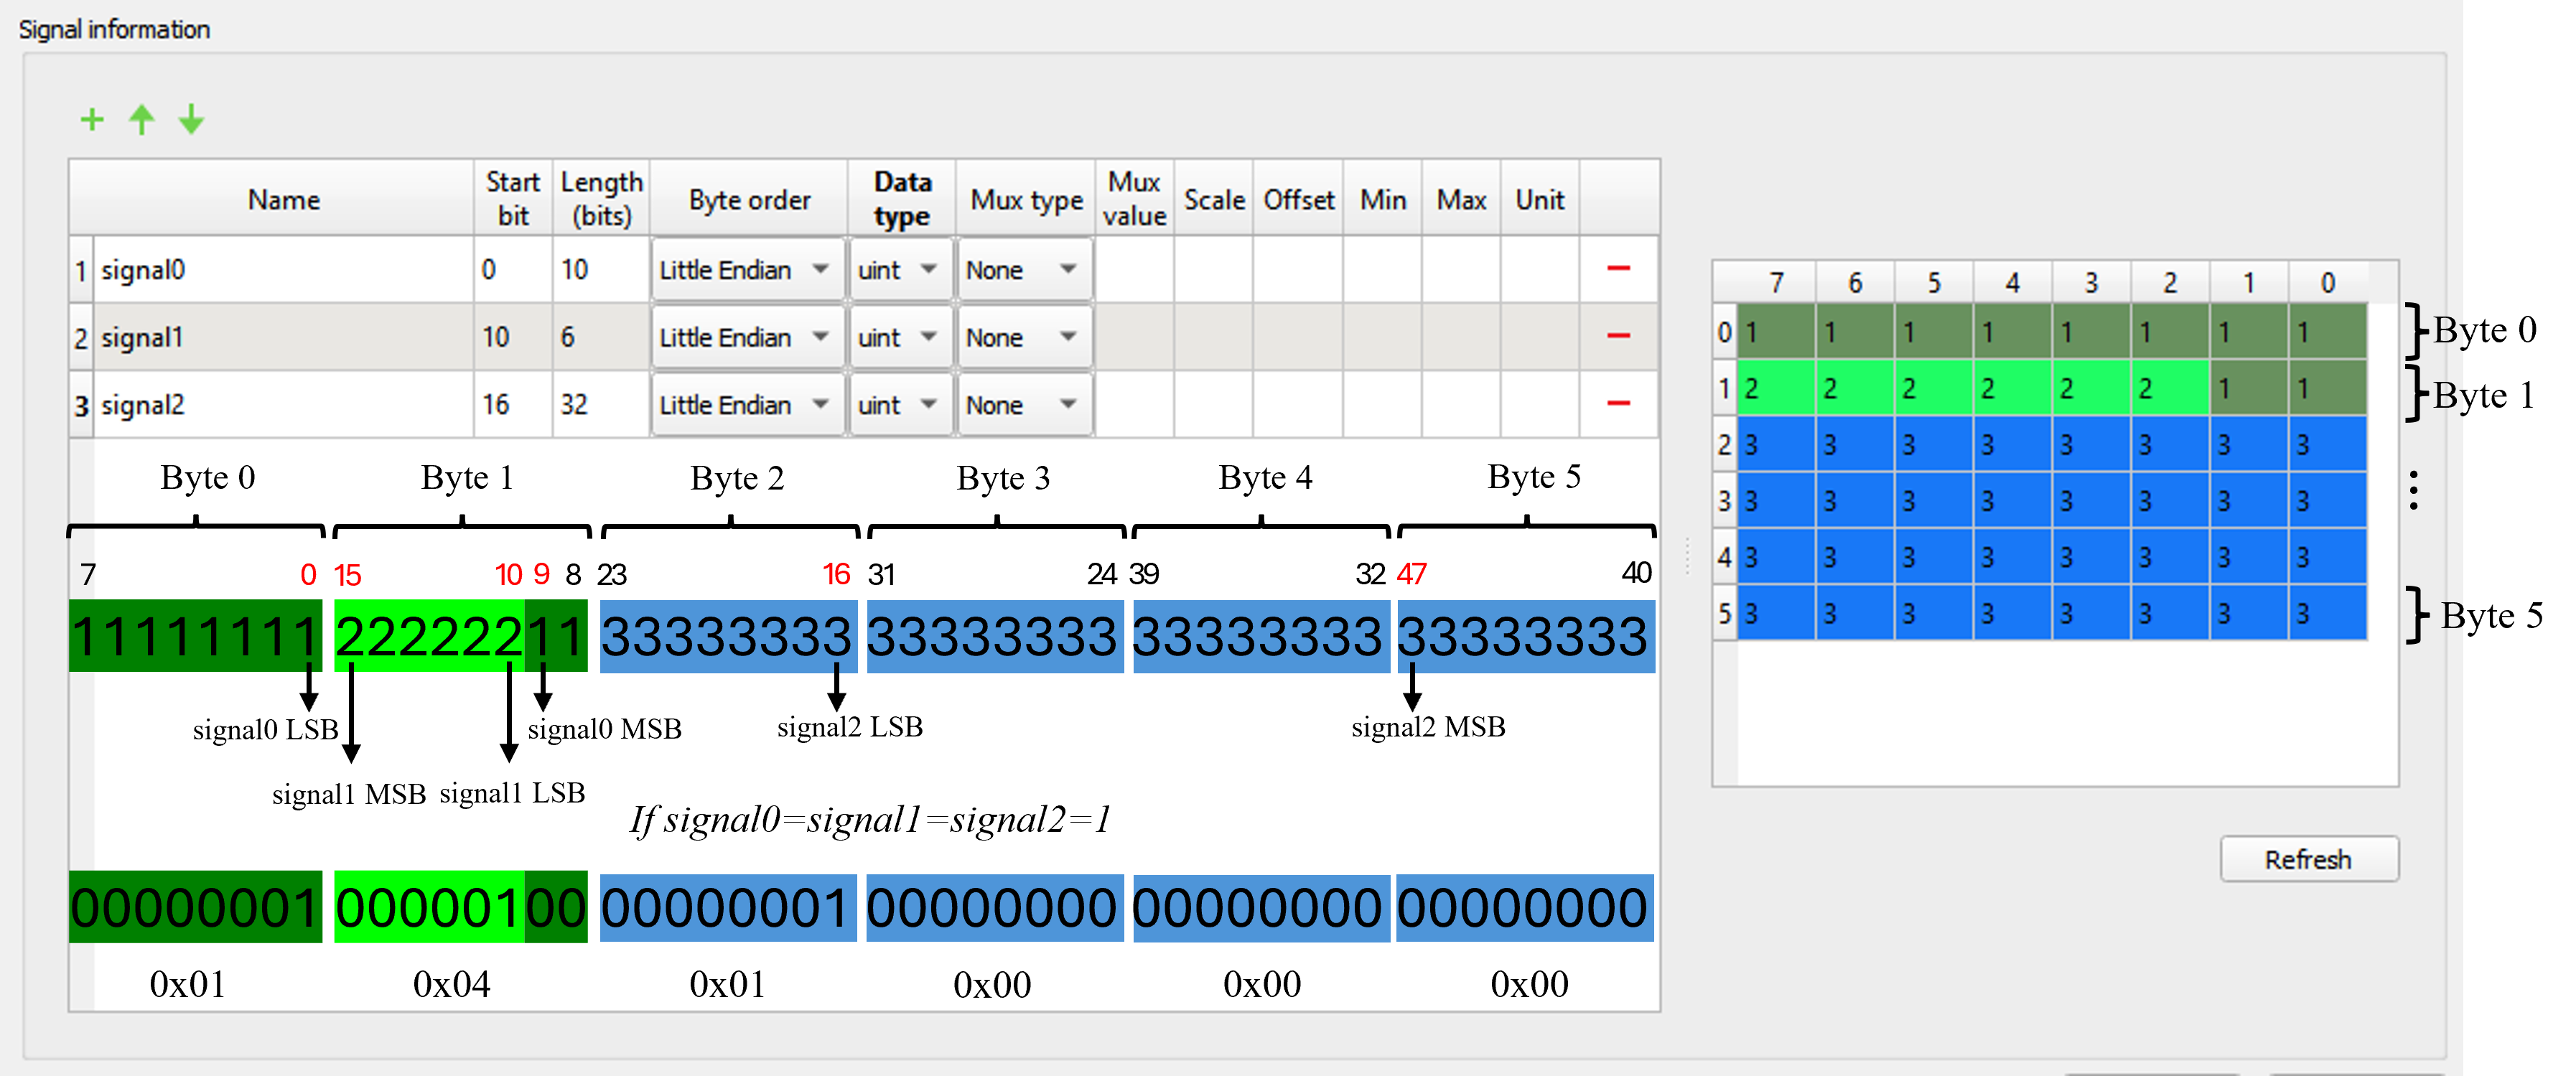The width and height of the screenshot is (2576, 1076).
Task: Remove signal0 with its red minus icon
Action: (1617, 269)
